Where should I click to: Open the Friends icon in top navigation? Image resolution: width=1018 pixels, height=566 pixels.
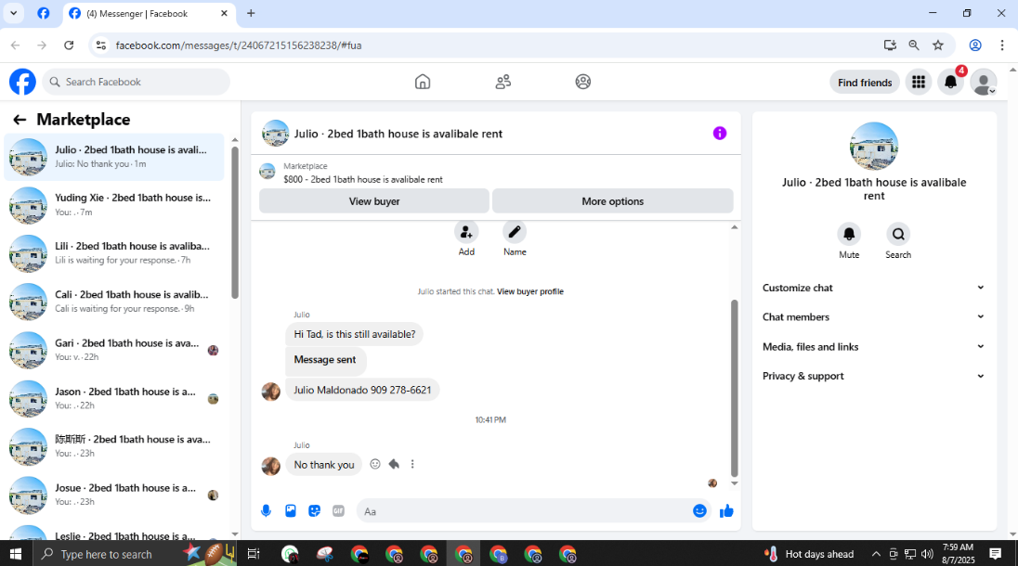click(503, 82)
